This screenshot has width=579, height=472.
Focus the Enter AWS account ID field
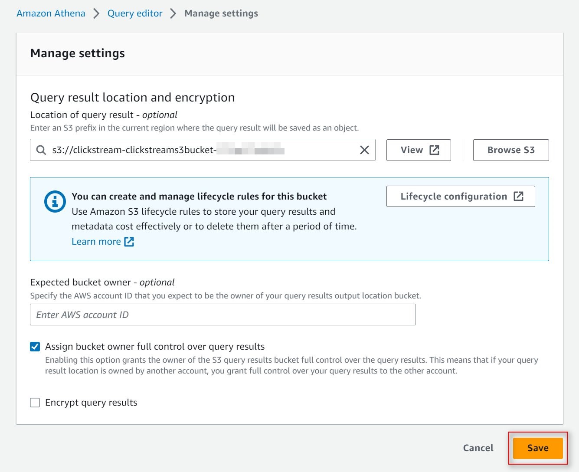[x=222, y=315]
